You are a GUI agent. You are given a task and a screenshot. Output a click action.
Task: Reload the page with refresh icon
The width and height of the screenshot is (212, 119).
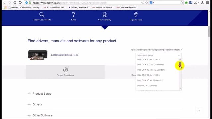coord(15,3)
